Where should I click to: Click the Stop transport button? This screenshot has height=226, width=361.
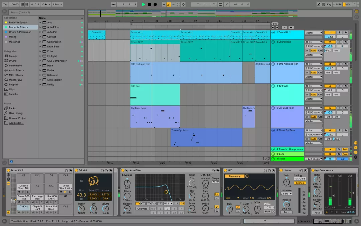[x=149, y=4]
